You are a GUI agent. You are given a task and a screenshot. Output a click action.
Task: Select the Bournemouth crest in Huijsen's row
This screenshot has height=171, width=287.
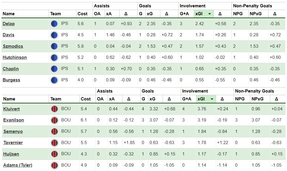click(54, 154)
